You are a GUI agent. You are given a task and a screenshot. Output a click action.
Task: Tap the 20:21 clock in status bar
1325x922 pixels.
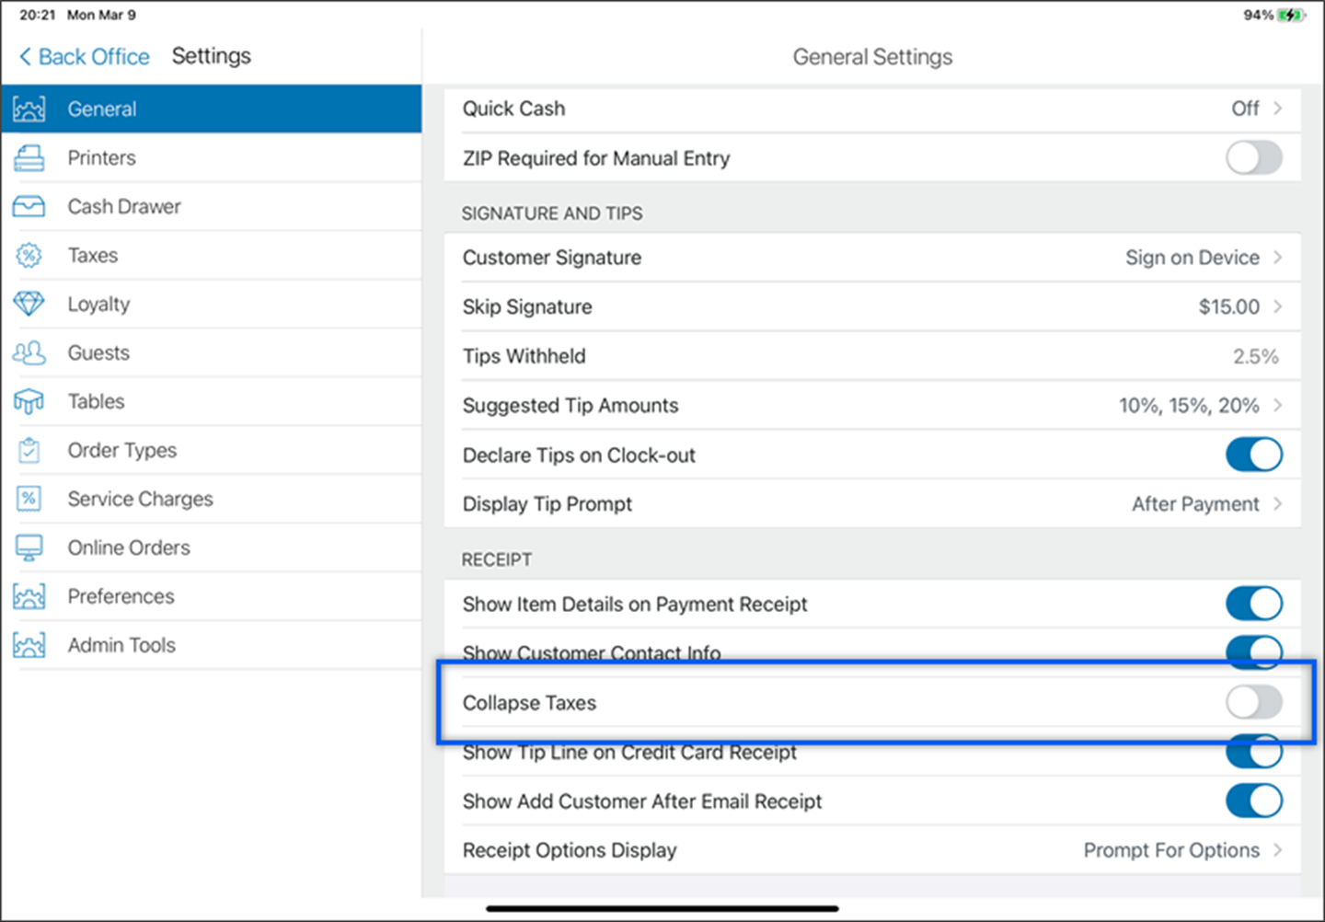click(x=38, y=15)
